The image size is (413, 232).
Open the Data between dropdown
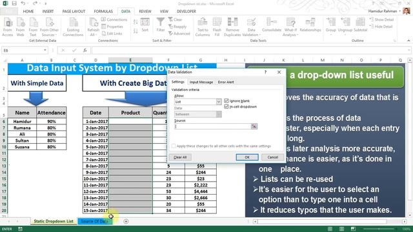(219, 114)
